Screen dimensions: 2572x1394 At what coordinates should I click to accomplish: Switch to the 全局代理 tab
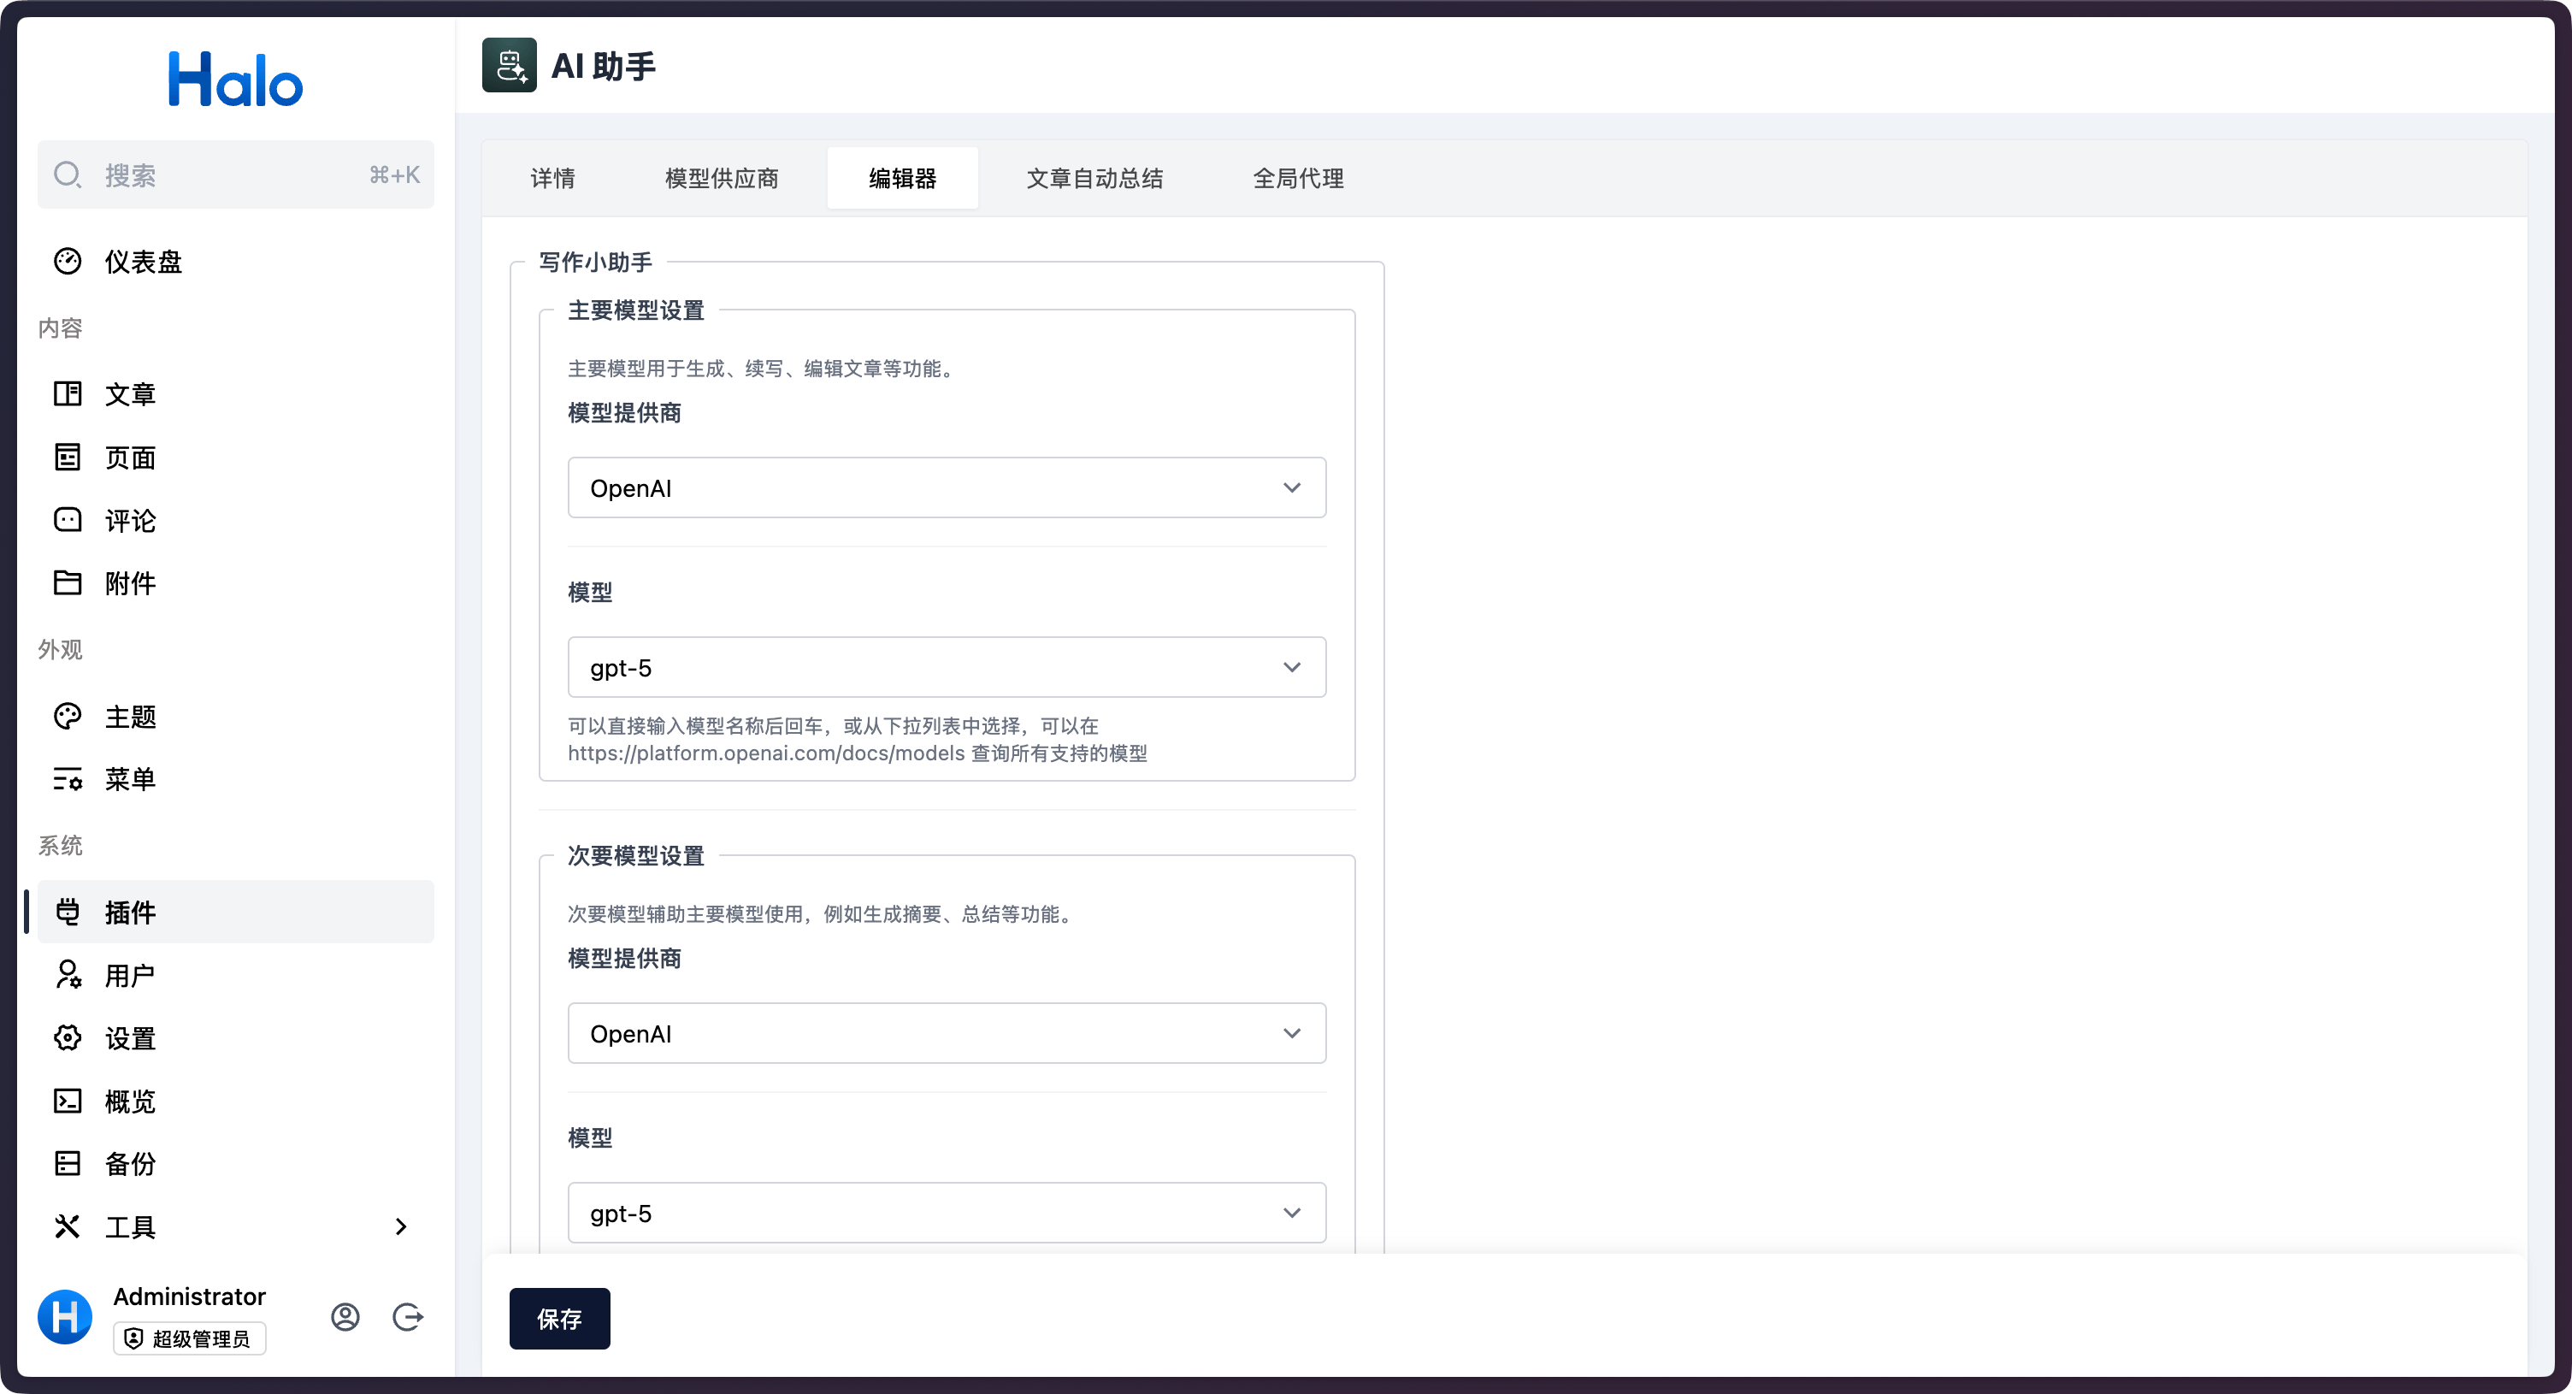tap(1299, 178)
